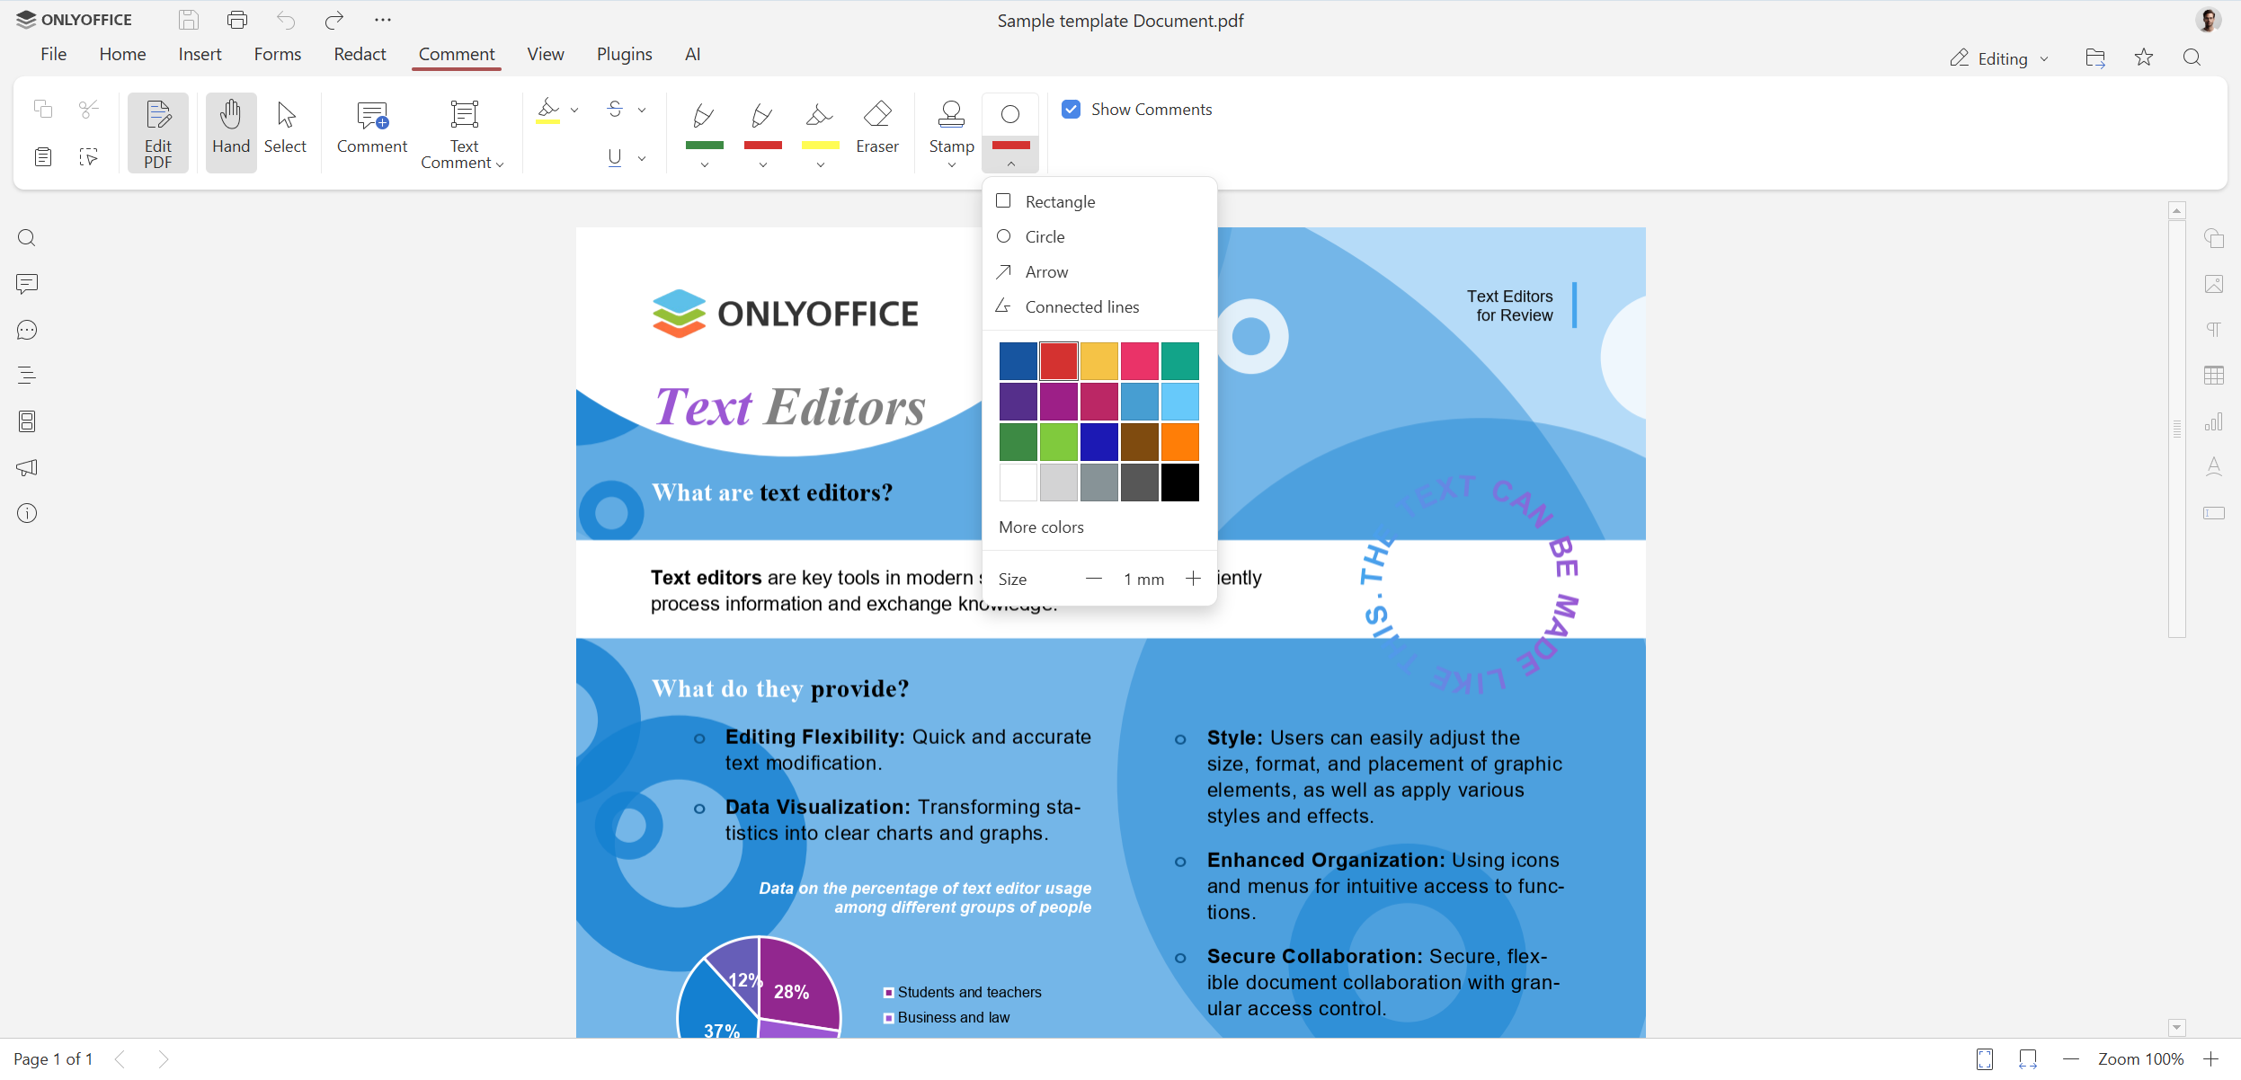Toggle the Hand tool
This screenshot has width=2241, height=1080.
pyautogui.click(x=231, y=128)
